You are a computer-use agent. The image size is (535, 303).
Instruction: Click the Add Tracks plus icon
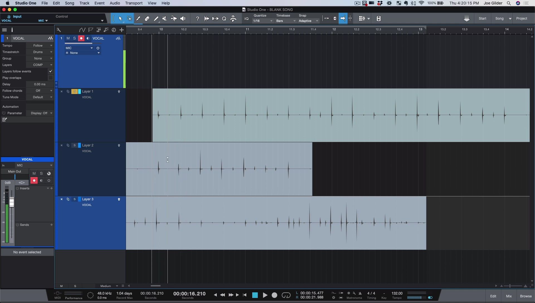(121, 30)
